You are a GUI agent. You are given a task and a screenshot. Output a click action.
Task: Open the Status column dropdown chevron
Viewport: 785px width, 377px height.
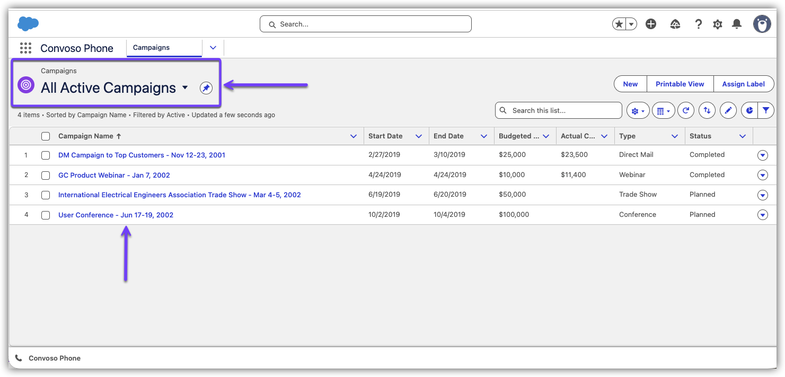coord(742,136)
